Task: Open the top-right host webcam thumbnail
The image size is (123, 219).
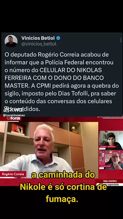Action: [111, 140]
